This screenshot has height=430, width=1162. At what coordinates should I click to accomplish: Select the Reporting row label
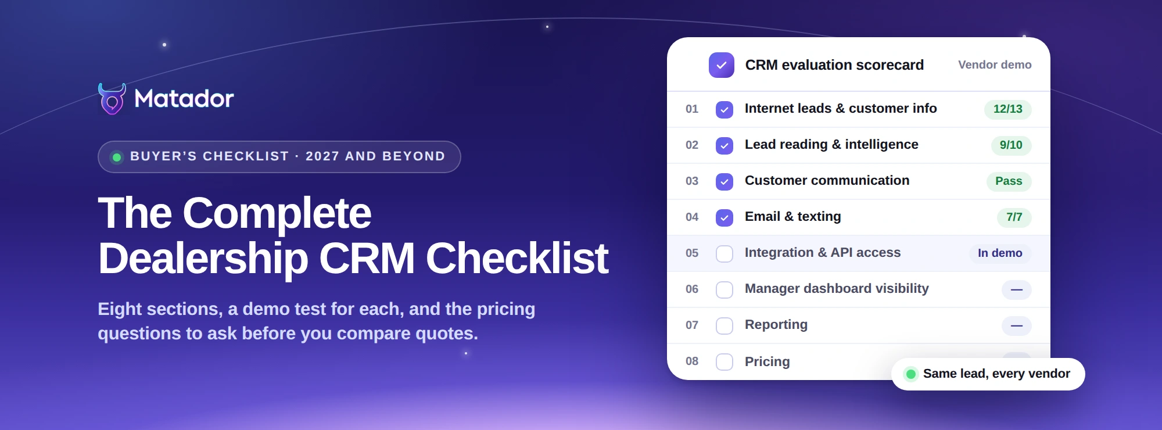(x=776, y=325)
